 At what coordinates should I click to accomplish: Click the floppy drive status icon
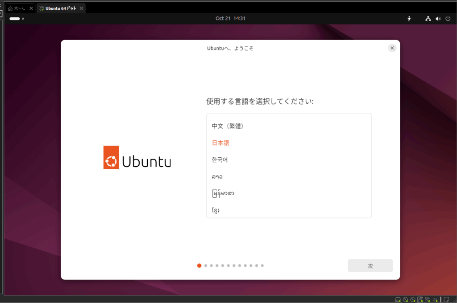[420, 299]
